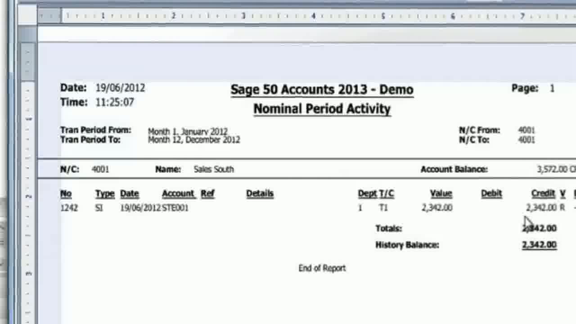Click the 'T/C' column header
576x324 pixels.
click(x=387, y=193)
